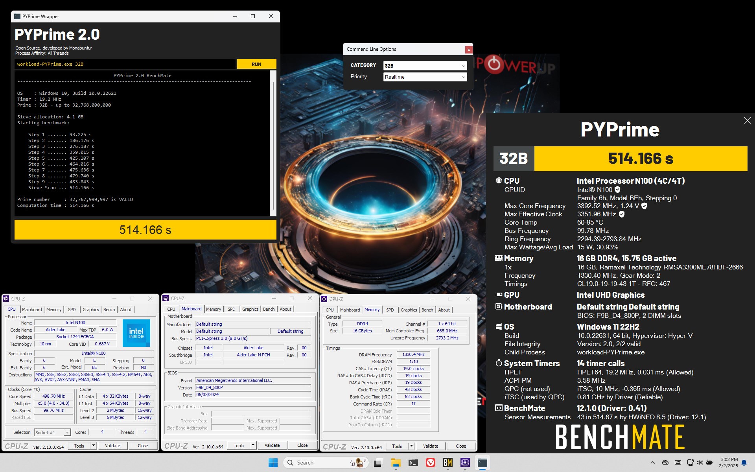
Task: Open purple CPU-Z icon on taskbar
Action: (x=465, y=463)
